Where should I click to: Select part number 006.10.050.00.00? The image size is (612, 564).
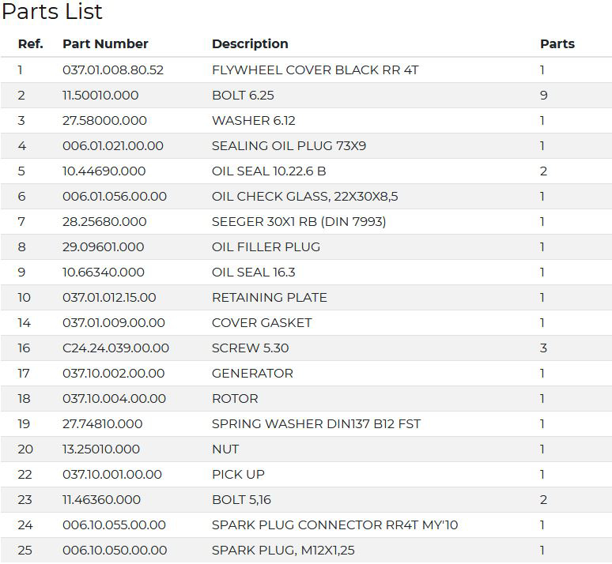coord(115,551)
